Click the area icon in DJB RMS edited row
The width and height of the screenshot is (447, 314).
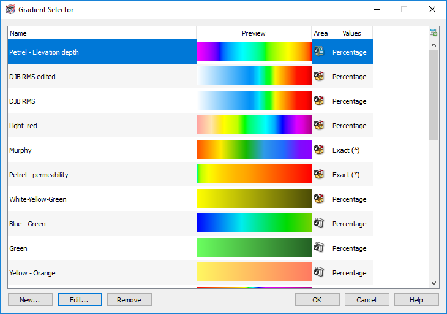[x=318, y=77]
